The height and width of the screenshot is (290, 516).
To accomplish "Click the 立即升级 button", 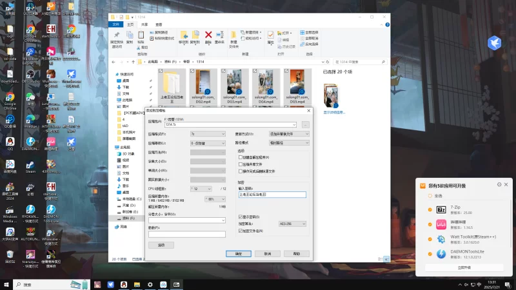I will point(464,267).
